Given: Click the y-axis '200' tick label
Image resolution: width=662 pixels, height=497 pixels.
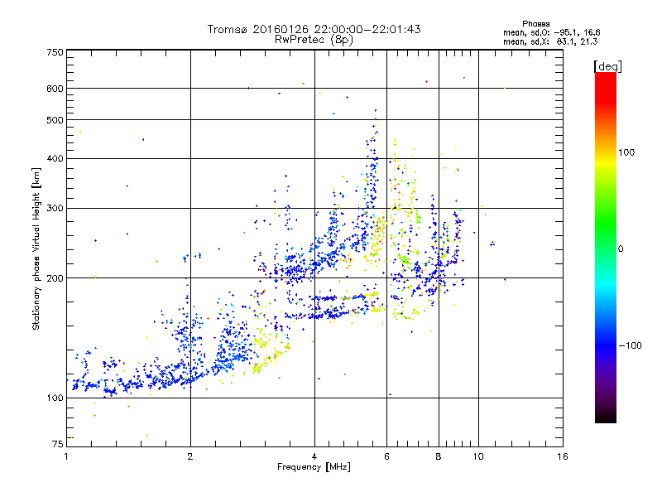Looking at the screenshot, I should [x=55, y=278].
